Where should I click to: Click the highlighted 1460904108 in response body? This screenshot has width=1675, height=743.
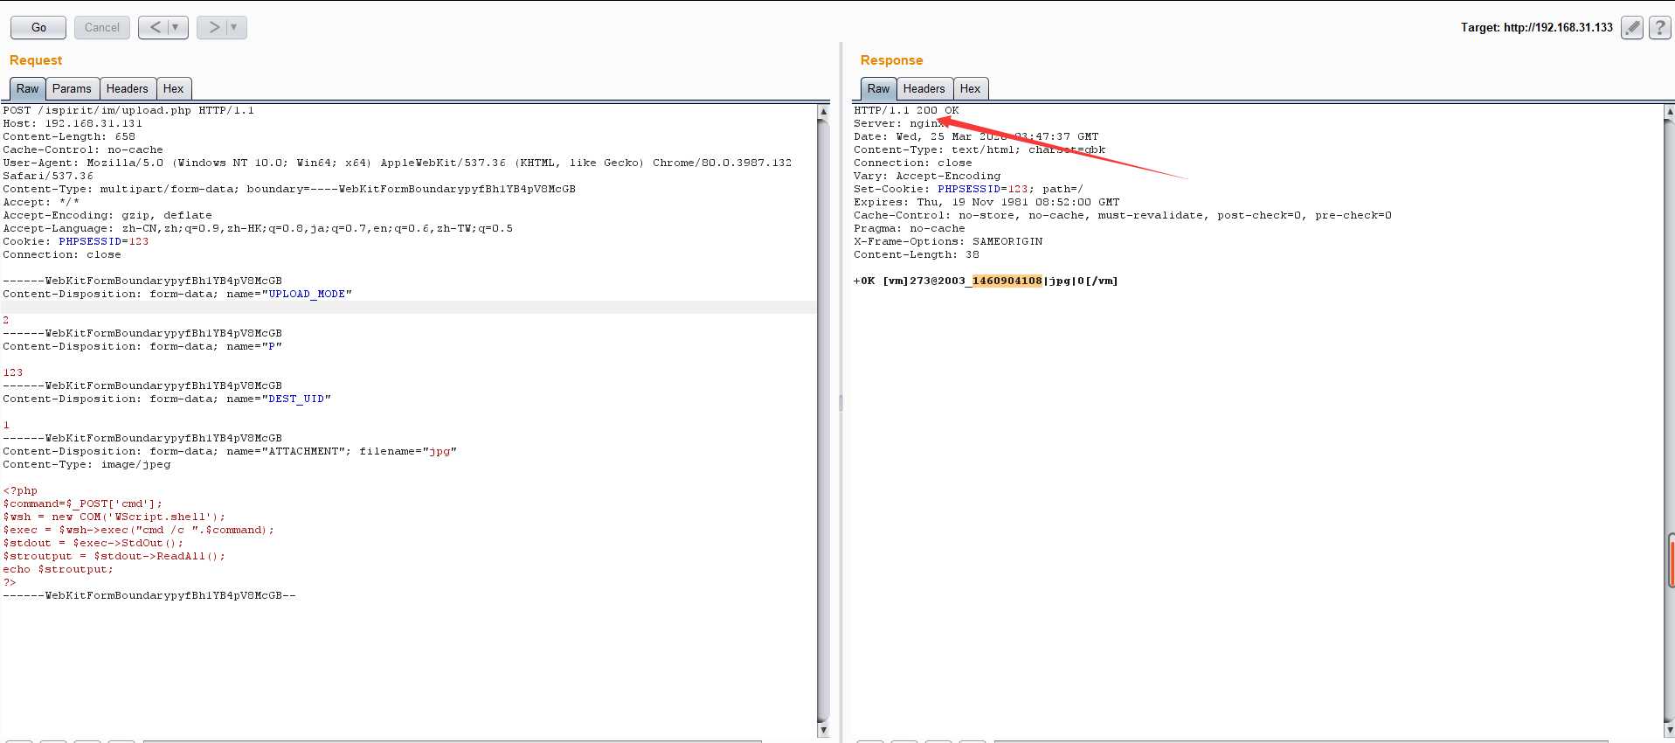[1007, 281]
